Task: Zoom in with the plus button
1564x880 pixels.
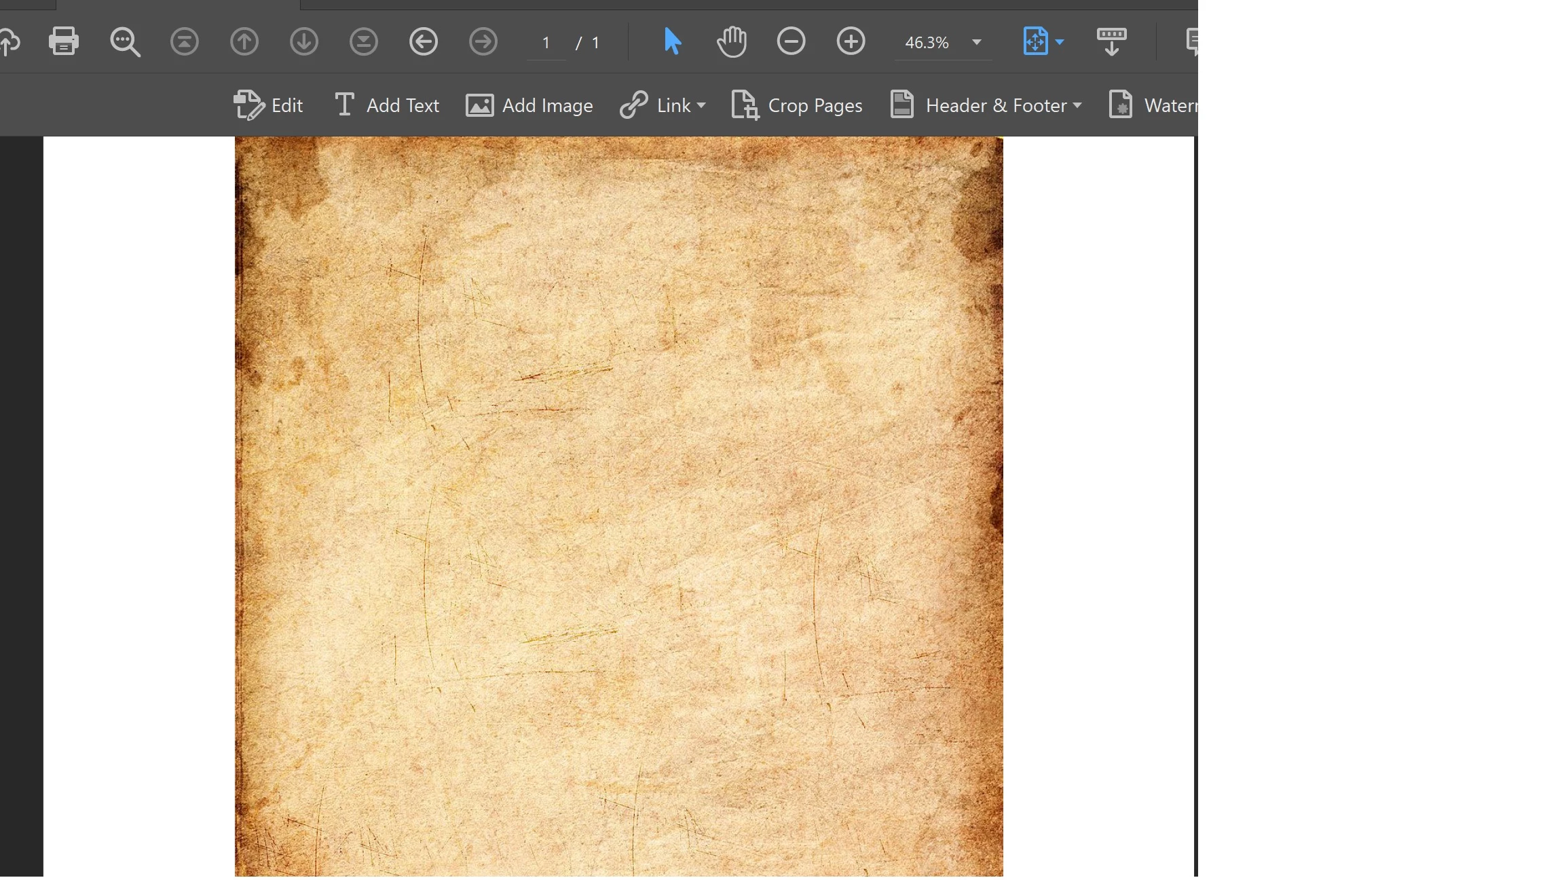Action: click(851, 41)
